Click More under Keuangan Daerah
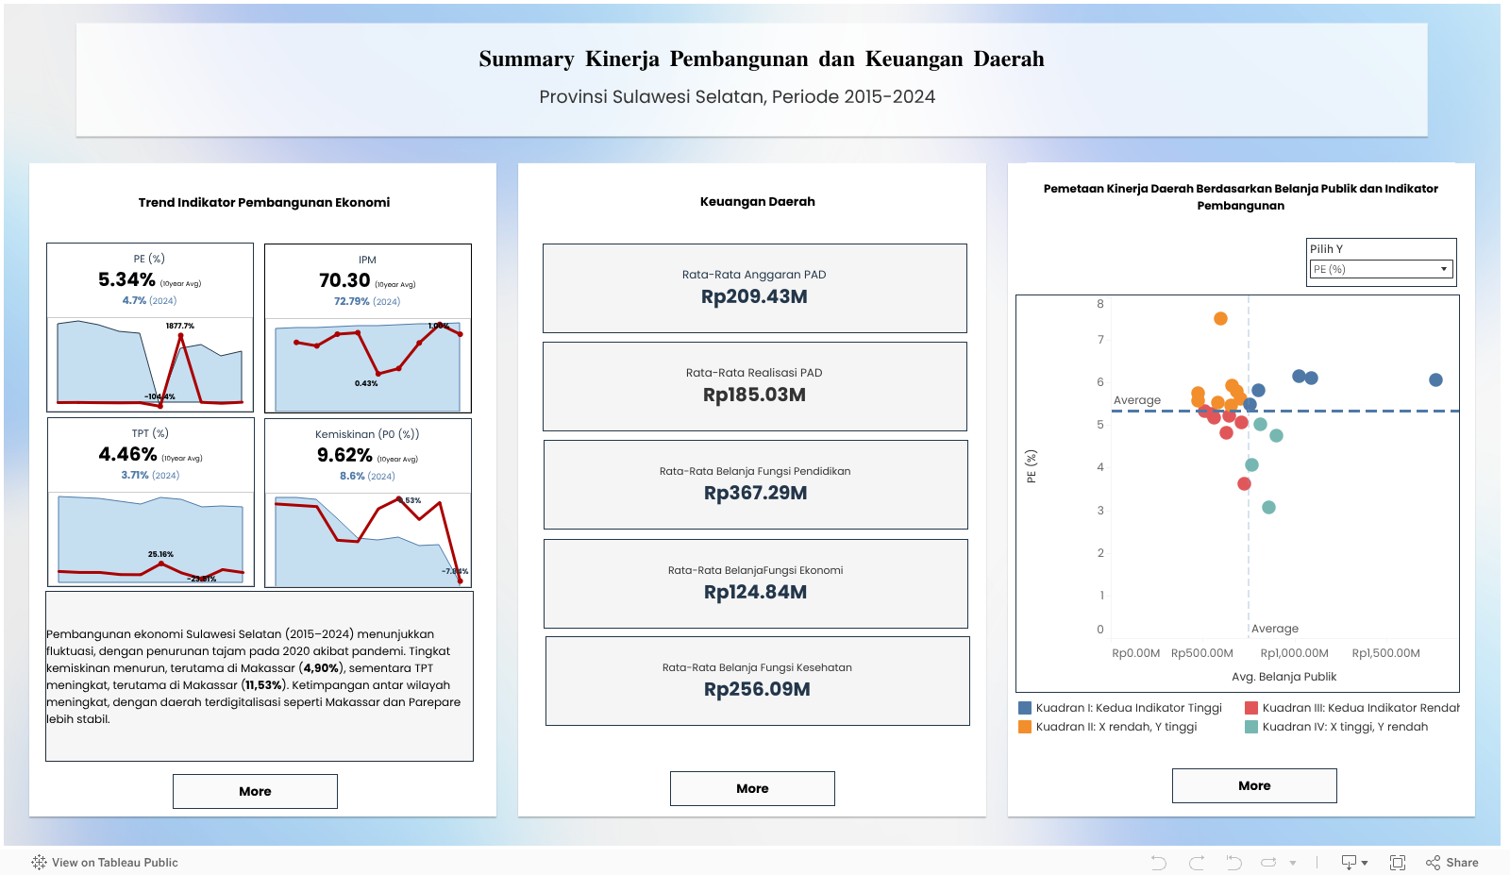 752,788
